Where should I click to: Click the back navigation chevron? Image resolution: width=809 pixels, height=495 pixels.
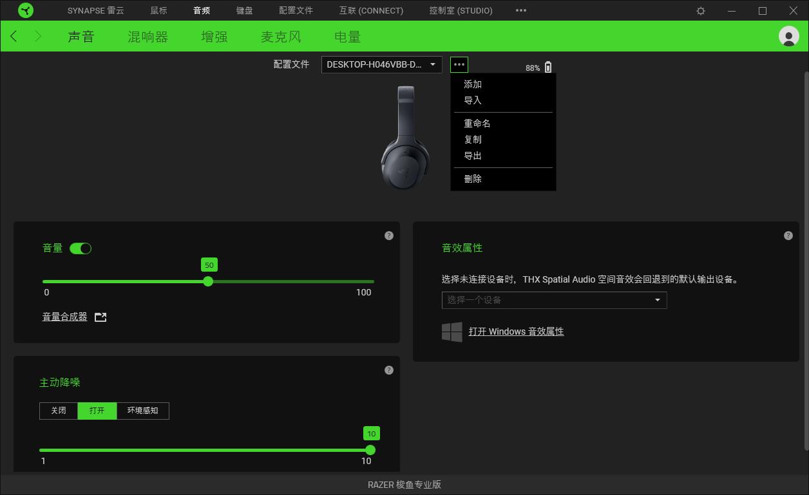(x=13, y=36)
